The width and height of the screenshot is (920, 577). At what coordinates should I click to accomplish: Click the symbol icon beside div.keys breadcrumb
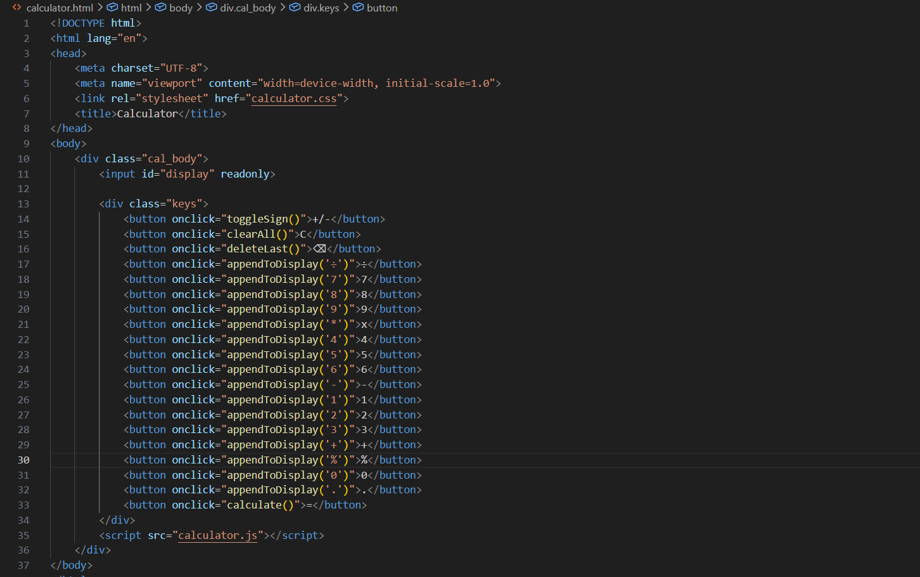point(295,8)
